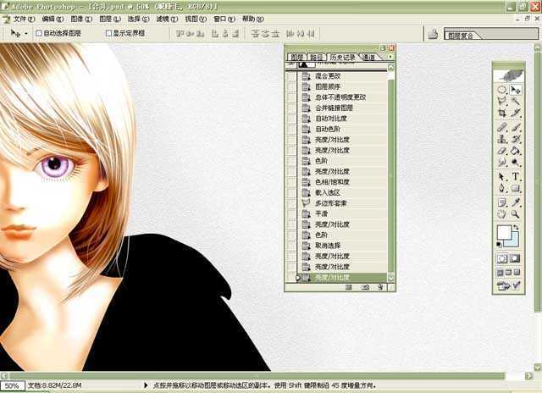Select the Slice tool
This screenshot has width=542, height=393.
[x=516, y=113]
